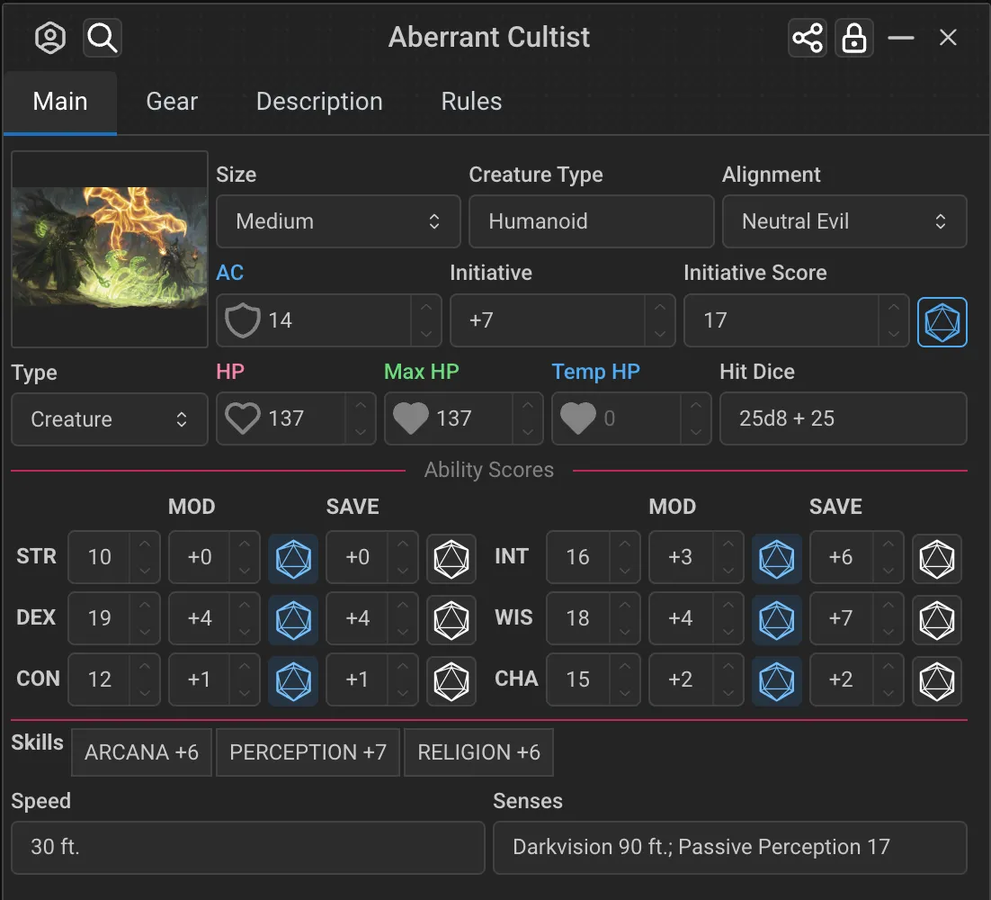991x900 pixels.
Task: Roll initiative using the blue dice icon
Action: coord(942,321)
